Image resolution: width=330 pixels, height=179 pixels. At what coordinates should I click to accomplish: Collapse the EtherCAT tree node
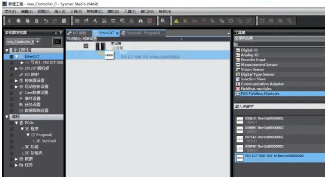click(16, 56)
